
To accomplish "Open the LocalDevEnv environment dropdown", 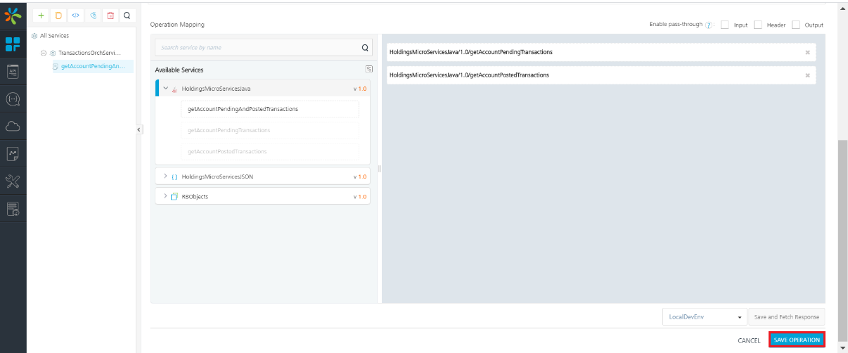I will 703,317.
